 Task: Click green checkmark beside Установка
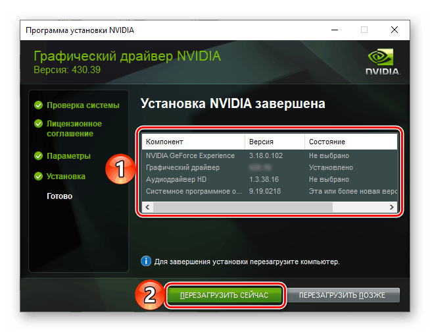38,176
